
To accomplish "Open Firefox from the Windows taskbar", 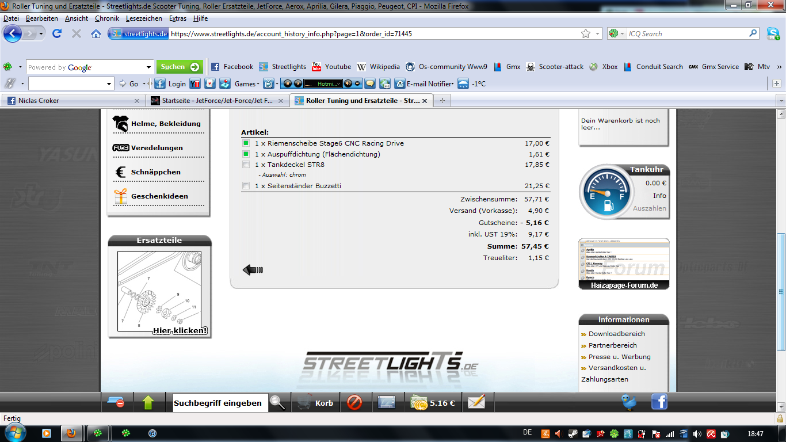I will tap(71, 433).
